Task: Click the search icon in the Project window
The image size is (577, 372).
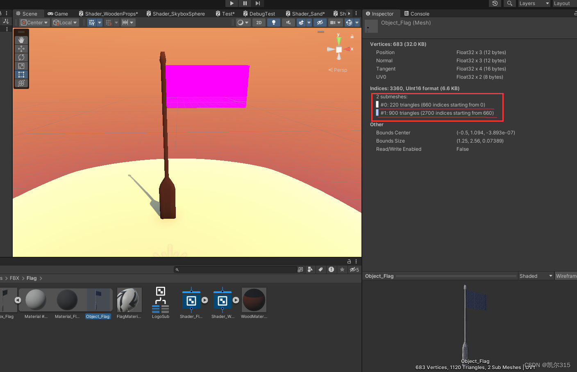Action: click(x=177, y=269)
